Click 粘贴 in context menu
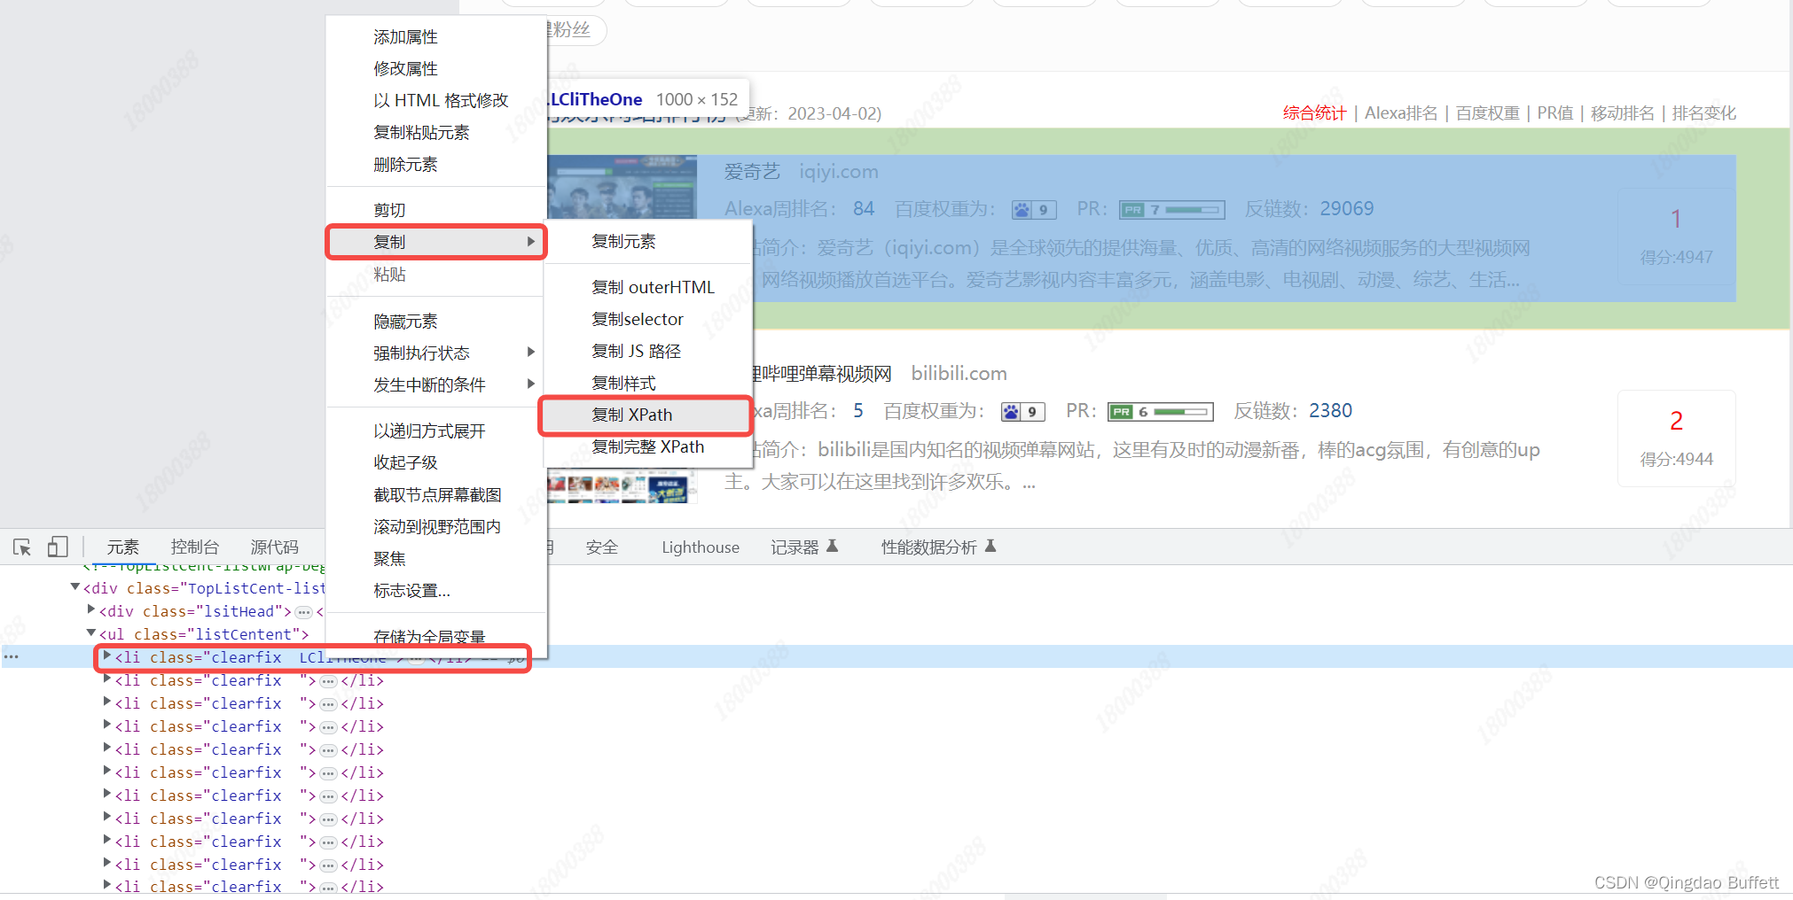Screen dimensions: 1793x900 tap(436, 275)
